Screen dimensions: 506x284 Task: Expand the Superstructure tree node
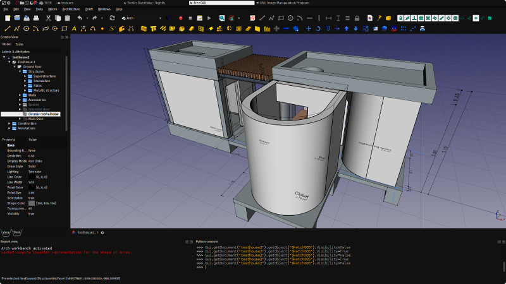click(x=25, y=76)
